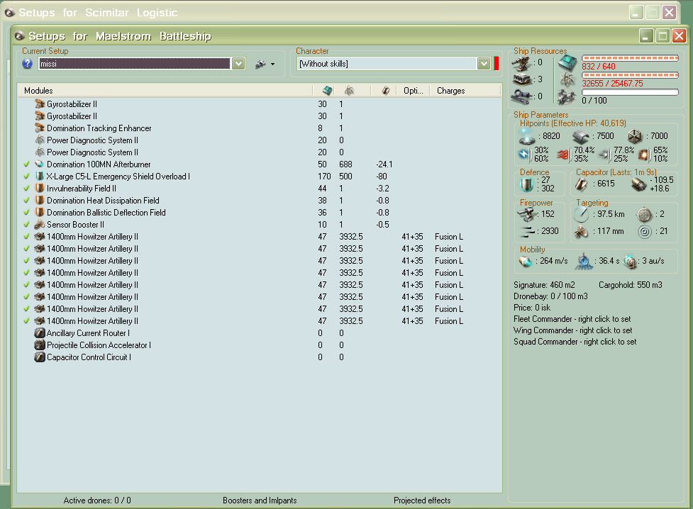Image resolution: width=693 pixels, height=509 pixels.
Task: Toggle the Domination 100MN Afterburner active checkmark
Action: (x=26, y=164)
